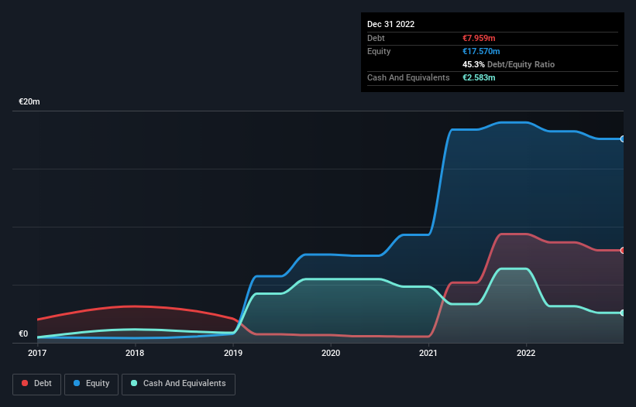Click the €0 y-axis label
Screen dimensions: 636x407
[x=23, y=333]
